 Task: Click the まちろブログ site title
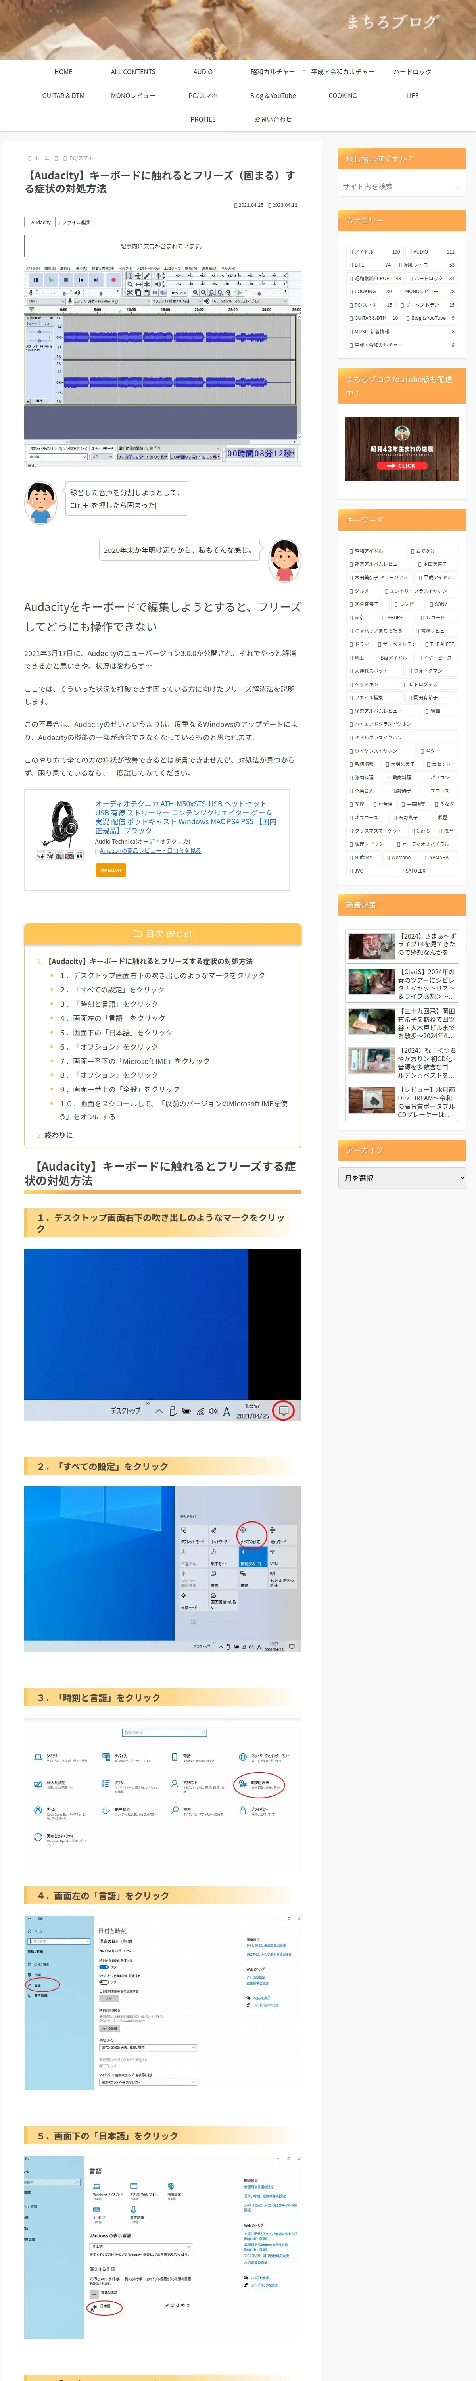392,21
